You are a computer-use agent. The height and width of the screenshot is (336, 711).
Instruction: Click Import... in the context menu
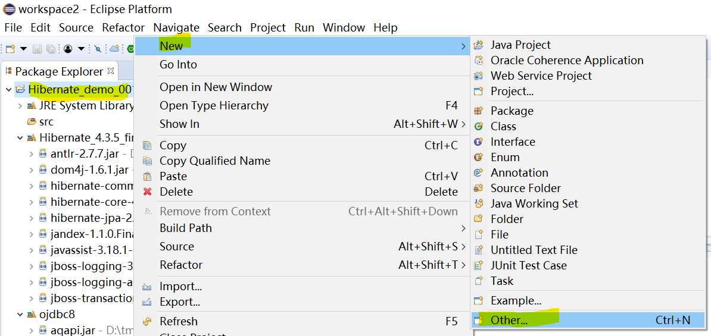pos(302,286)
